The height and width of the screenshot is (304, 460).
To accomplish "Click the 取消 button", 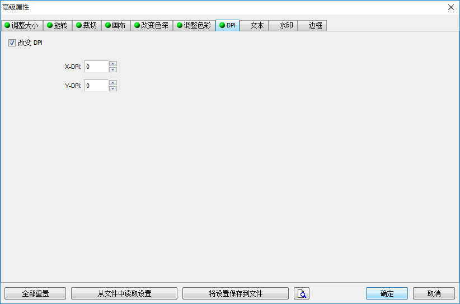I will pos(434,293).
